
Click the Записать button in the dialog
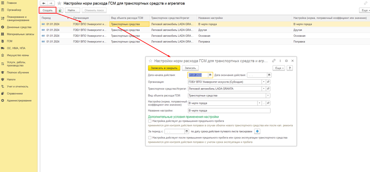(x=190, y=68)
